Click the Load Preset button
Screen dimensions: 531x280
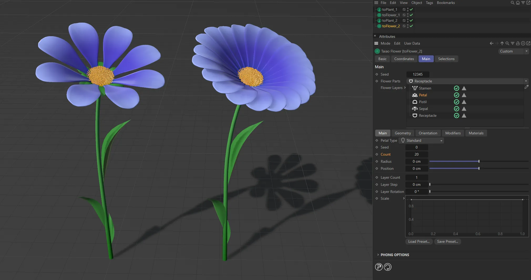click(419, 241)
